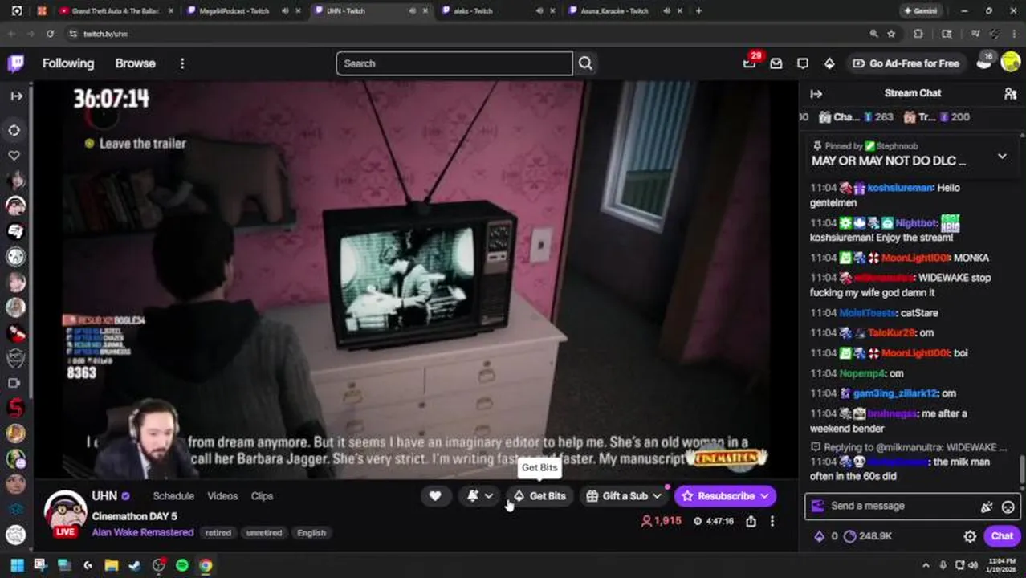This screenshot has height=578, width=1026.
Task: Click the Send a message field
Action: 891,506
